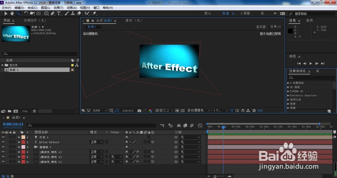This screenshot has width=337, height=178.
Task: Click the region of interest icon
Action: click(x=177, y=110)
